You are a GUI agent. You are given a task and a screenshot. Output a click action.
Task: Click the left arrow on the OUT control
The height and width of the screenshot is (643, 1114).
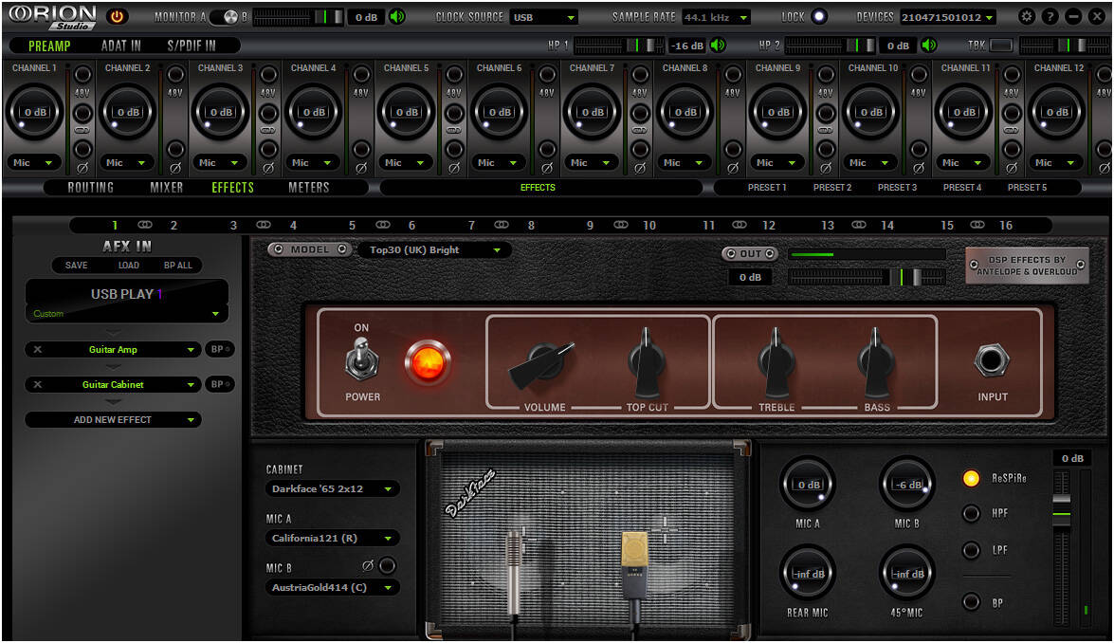[x=731, y=253]
